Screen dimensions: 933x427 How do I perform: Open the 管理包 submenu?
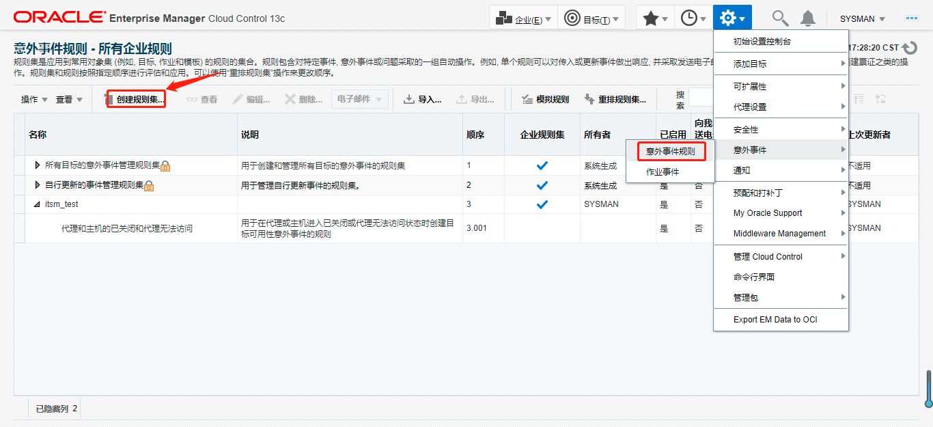pyautogui.click(x=781, y=298)
